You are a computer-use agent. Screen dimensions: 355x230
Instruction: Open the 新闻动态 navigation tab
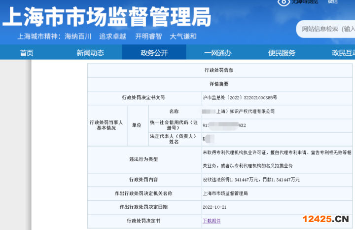(90, 53)
